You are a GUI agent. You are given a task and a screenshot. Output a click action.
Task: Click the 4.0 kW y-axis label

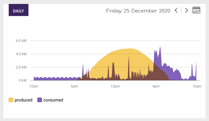click(x=21, y=54)
